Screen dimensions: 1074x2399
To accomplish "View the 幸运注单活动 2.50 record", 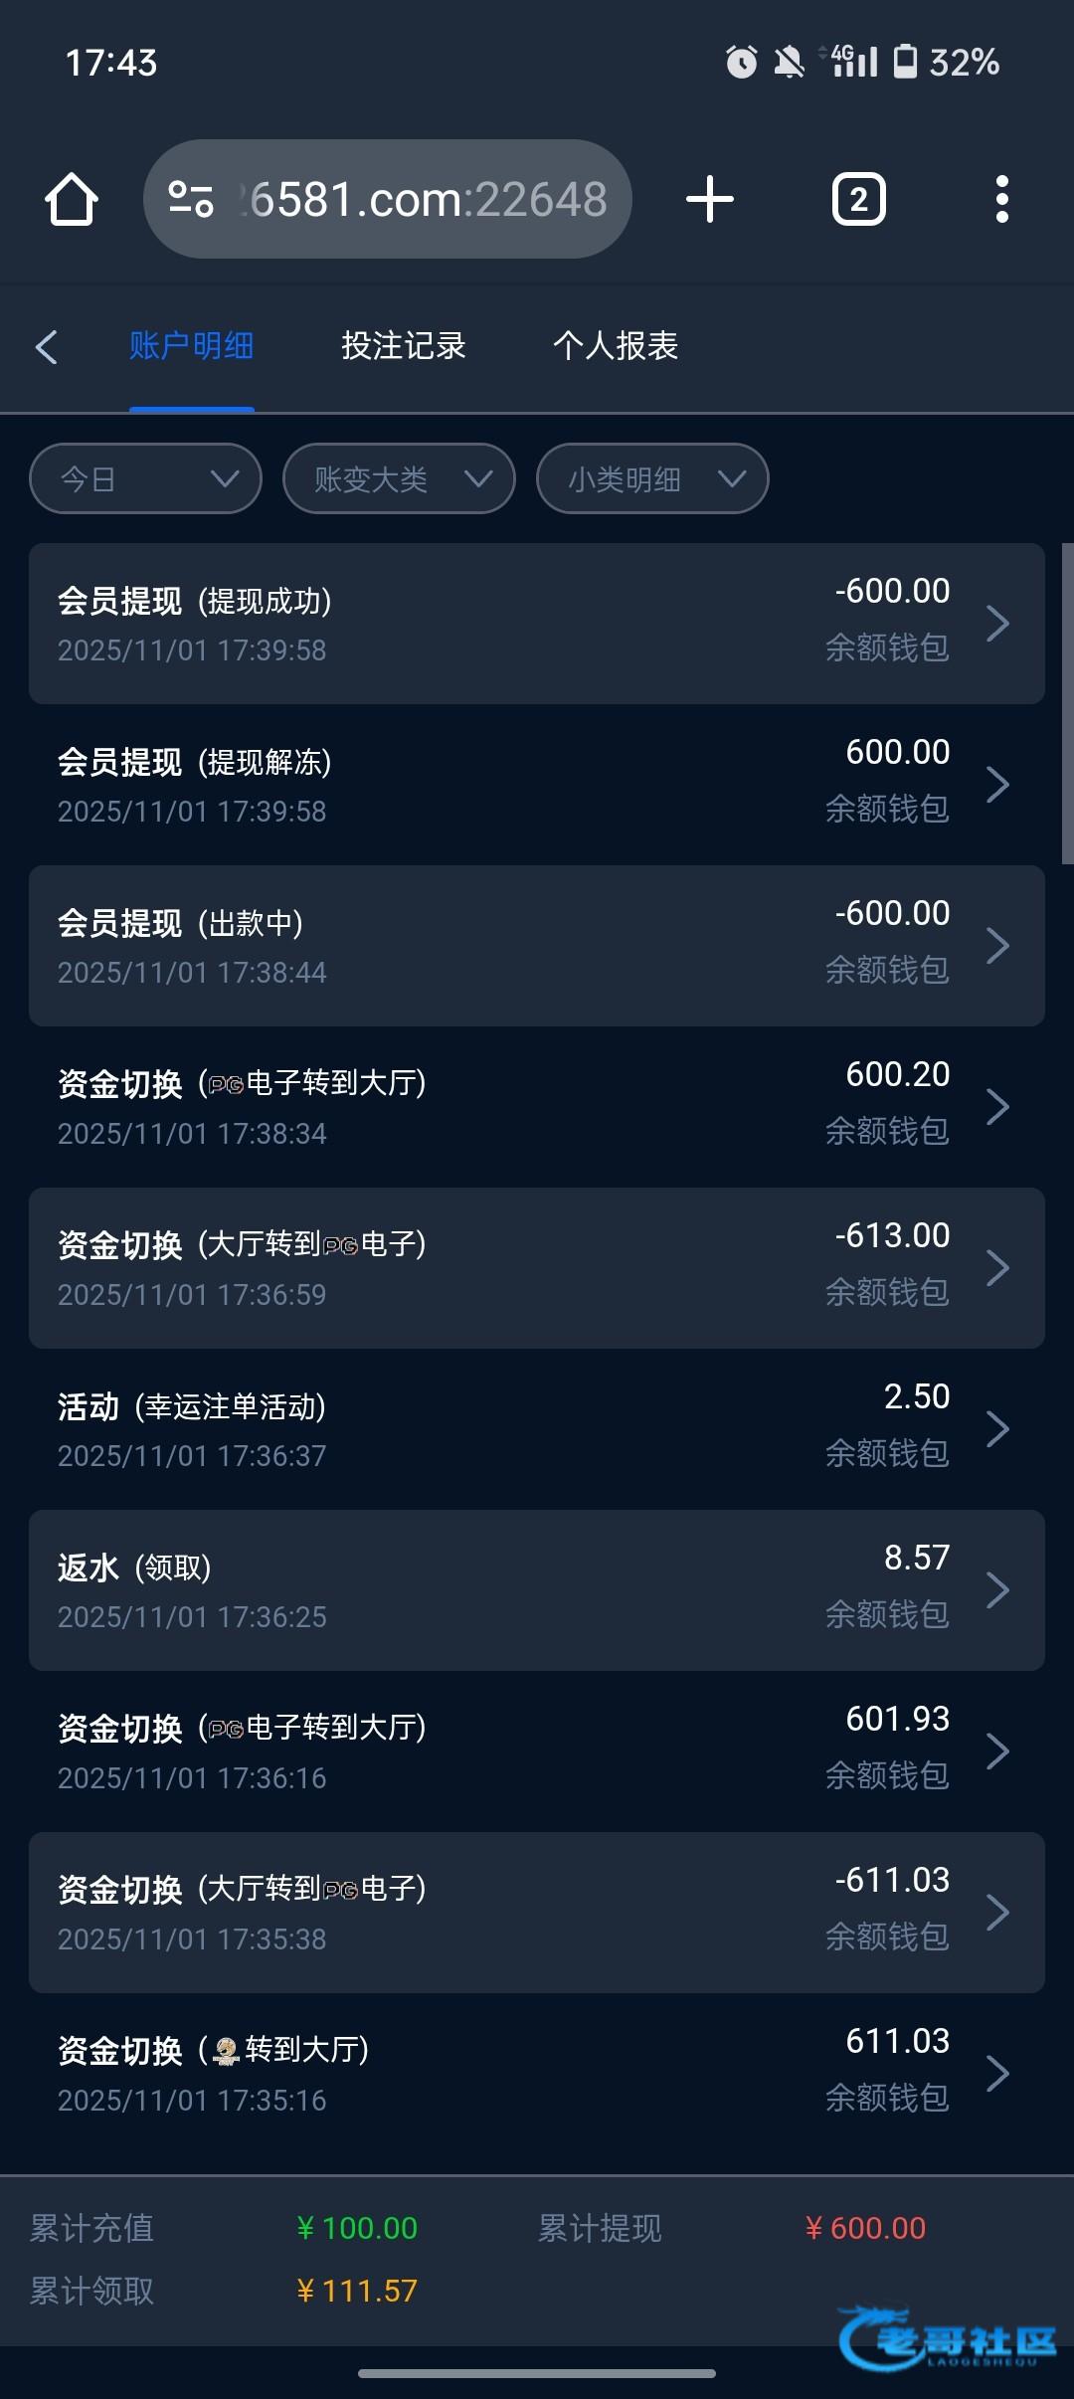I will [537, 1429].
